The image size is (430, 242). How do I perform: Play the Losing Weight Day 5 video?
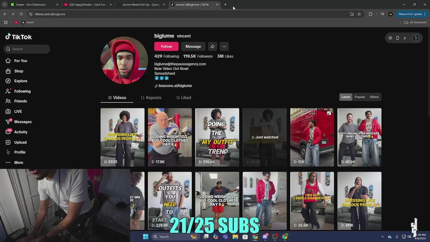click(x=217, y=201)
